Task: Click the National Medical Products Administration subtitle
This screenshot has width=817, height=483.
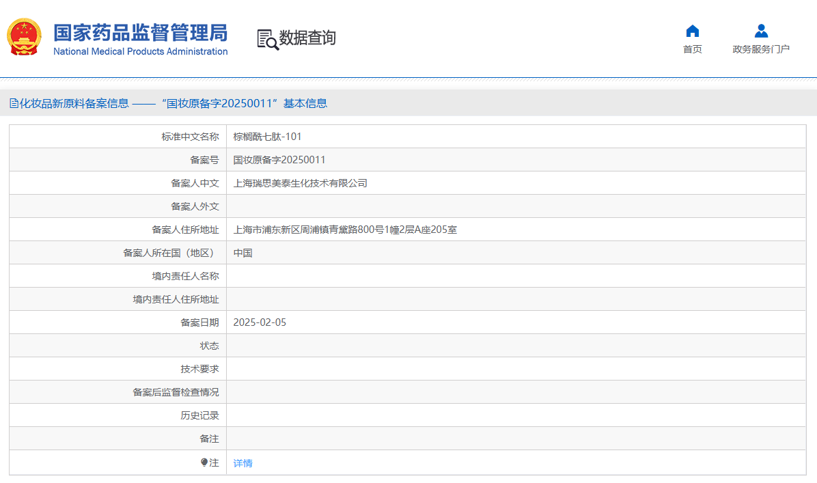Action: click(140, 51)
